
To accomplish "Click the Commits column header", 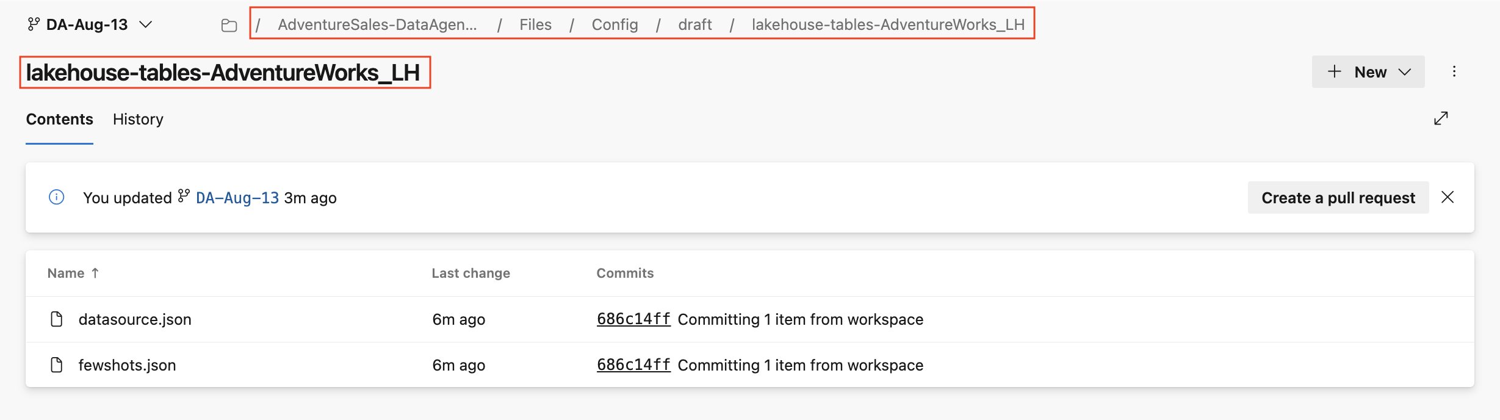I will pyautogui.click(x=625, y=273).
